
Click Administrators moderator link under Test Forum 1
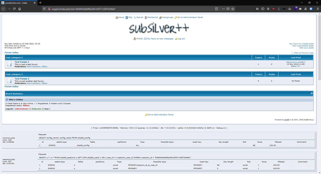33,67
